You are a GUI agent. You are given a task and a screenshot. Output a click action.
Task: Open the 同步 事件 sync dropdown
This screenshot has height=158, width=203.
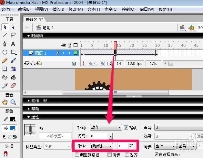[165, 146]
